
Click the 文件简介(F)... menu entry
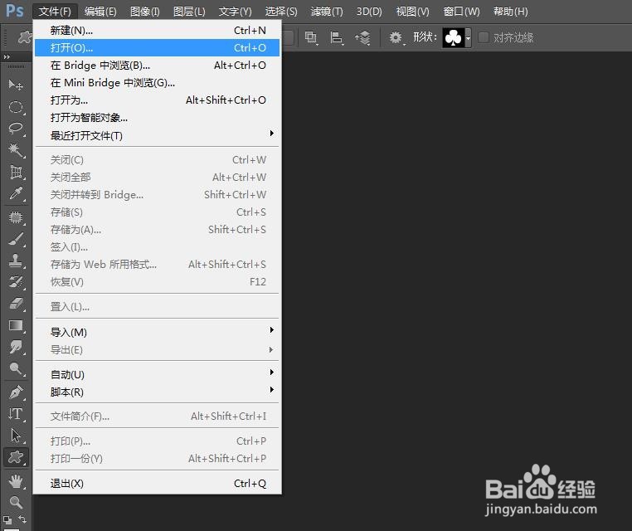coord(158,417)
